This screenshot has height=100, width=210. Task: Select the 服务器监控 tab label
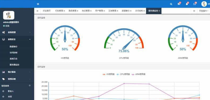[153, 11]
